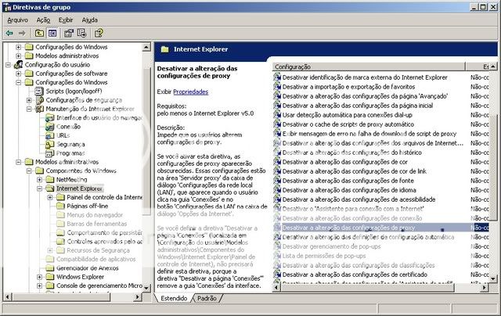Click policy icon for Desativar a alteração das configurações de fonte
This screenshot has height=316, width=501.
277,181
